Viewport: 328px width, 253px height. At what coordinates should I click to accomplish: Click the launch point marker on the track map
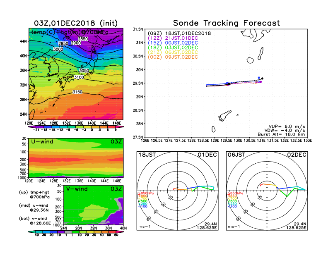[228, 84]
